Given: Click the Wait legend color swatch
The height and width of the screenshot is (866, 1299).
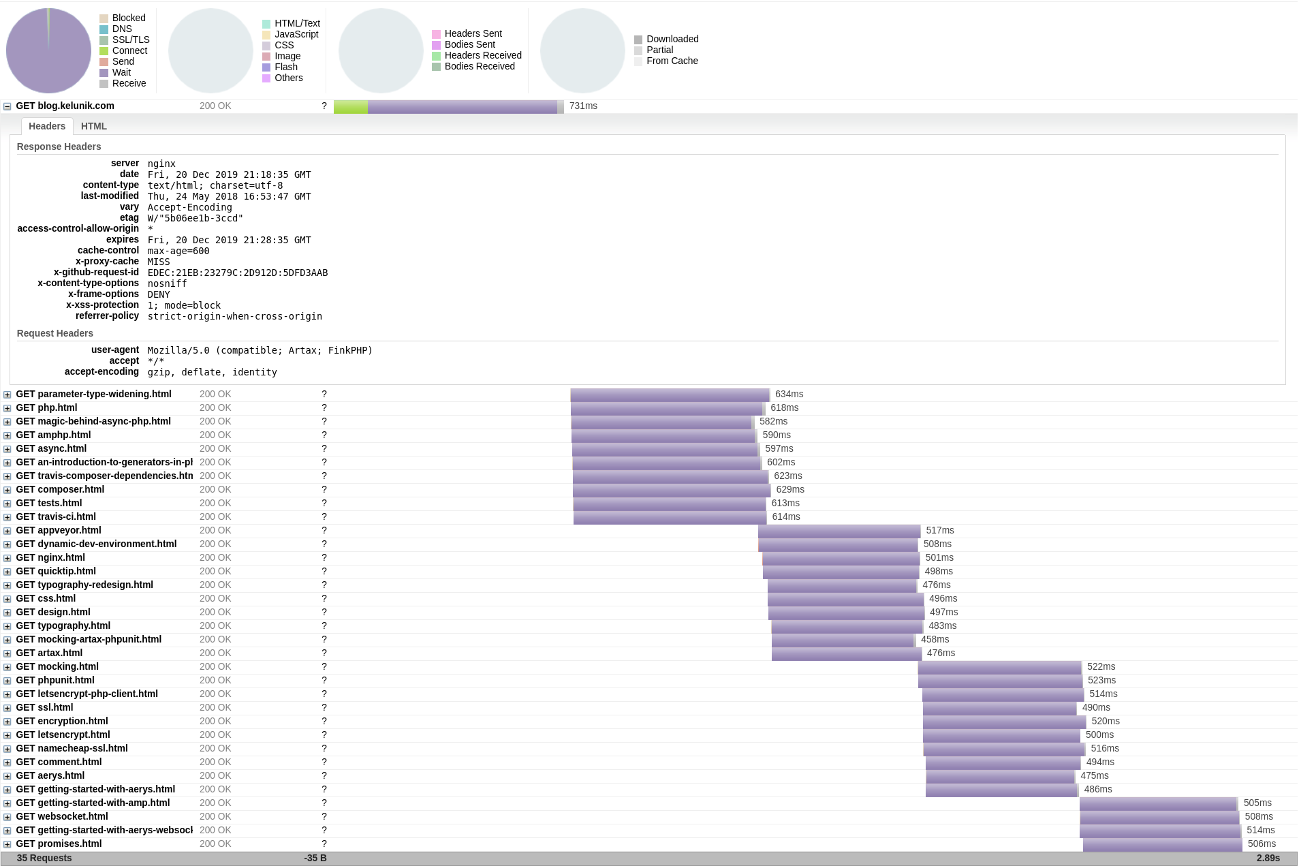Looking at the screenshot, I should [104, 73].
